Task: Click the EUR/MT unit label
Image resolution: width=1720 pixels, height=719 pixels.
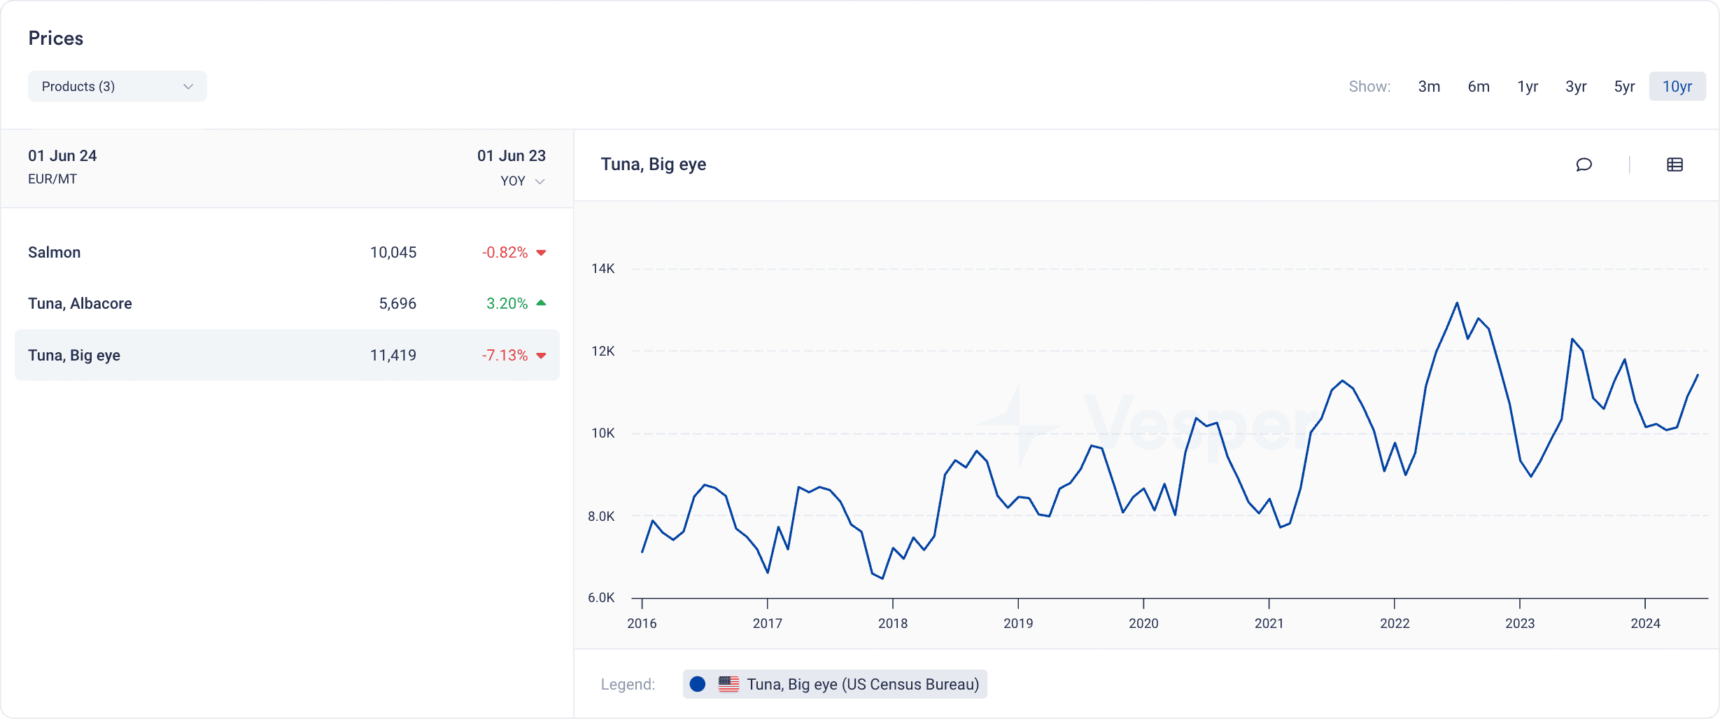Action: pyautogui.click(x=52, y=179)
